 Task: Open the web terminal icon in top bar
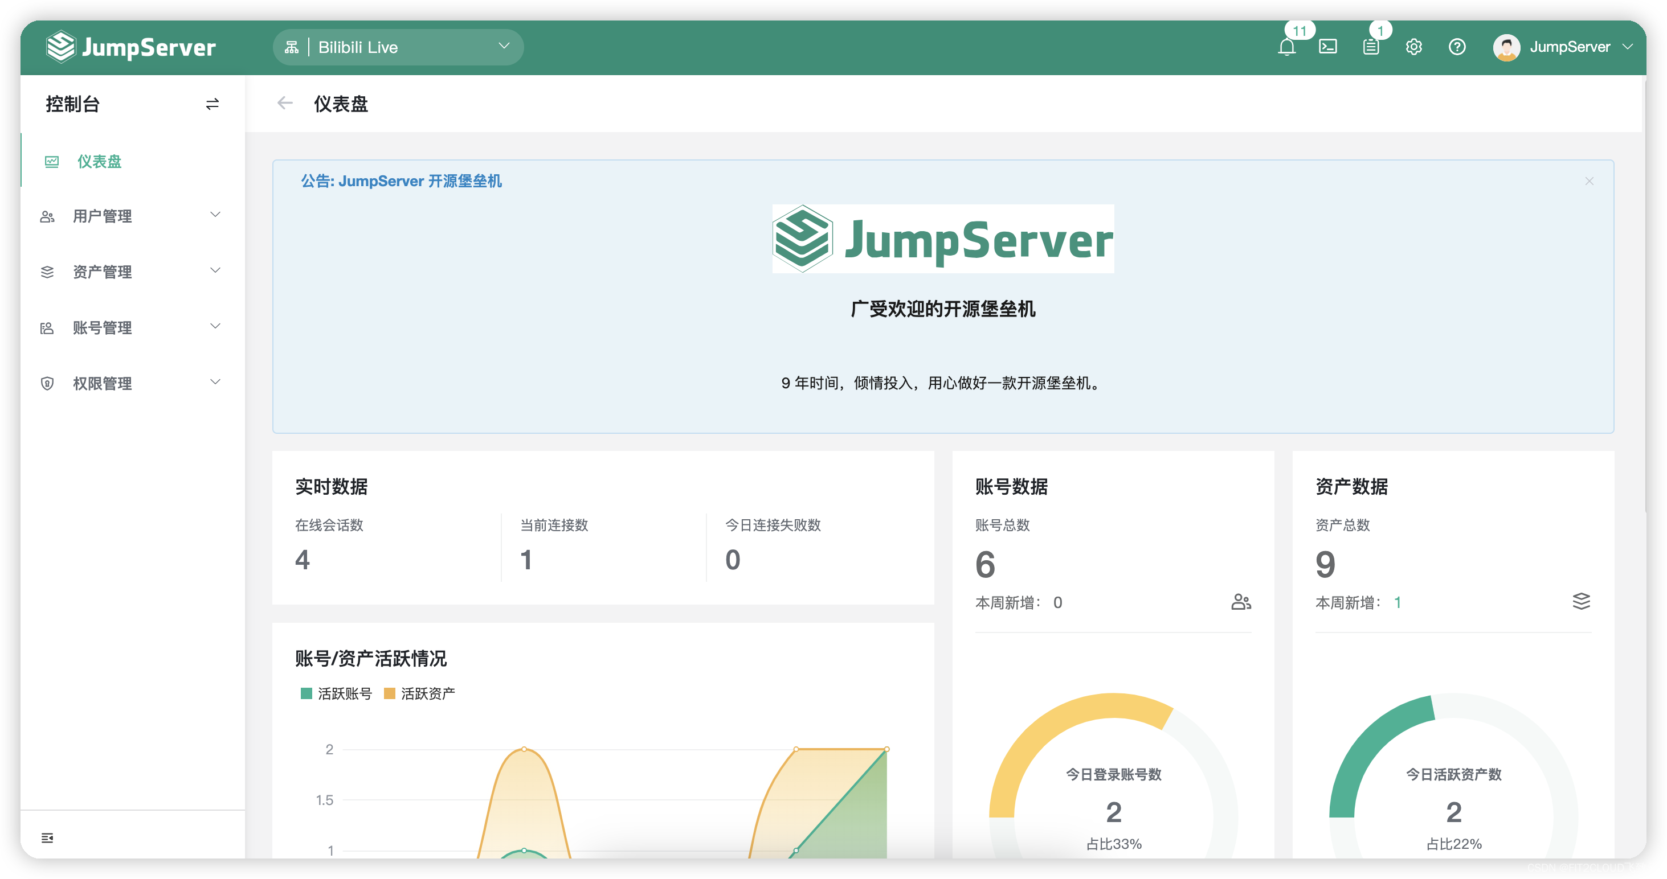point(1328,47)
